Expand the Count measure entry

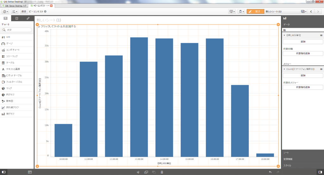click(x=284, y=69)
